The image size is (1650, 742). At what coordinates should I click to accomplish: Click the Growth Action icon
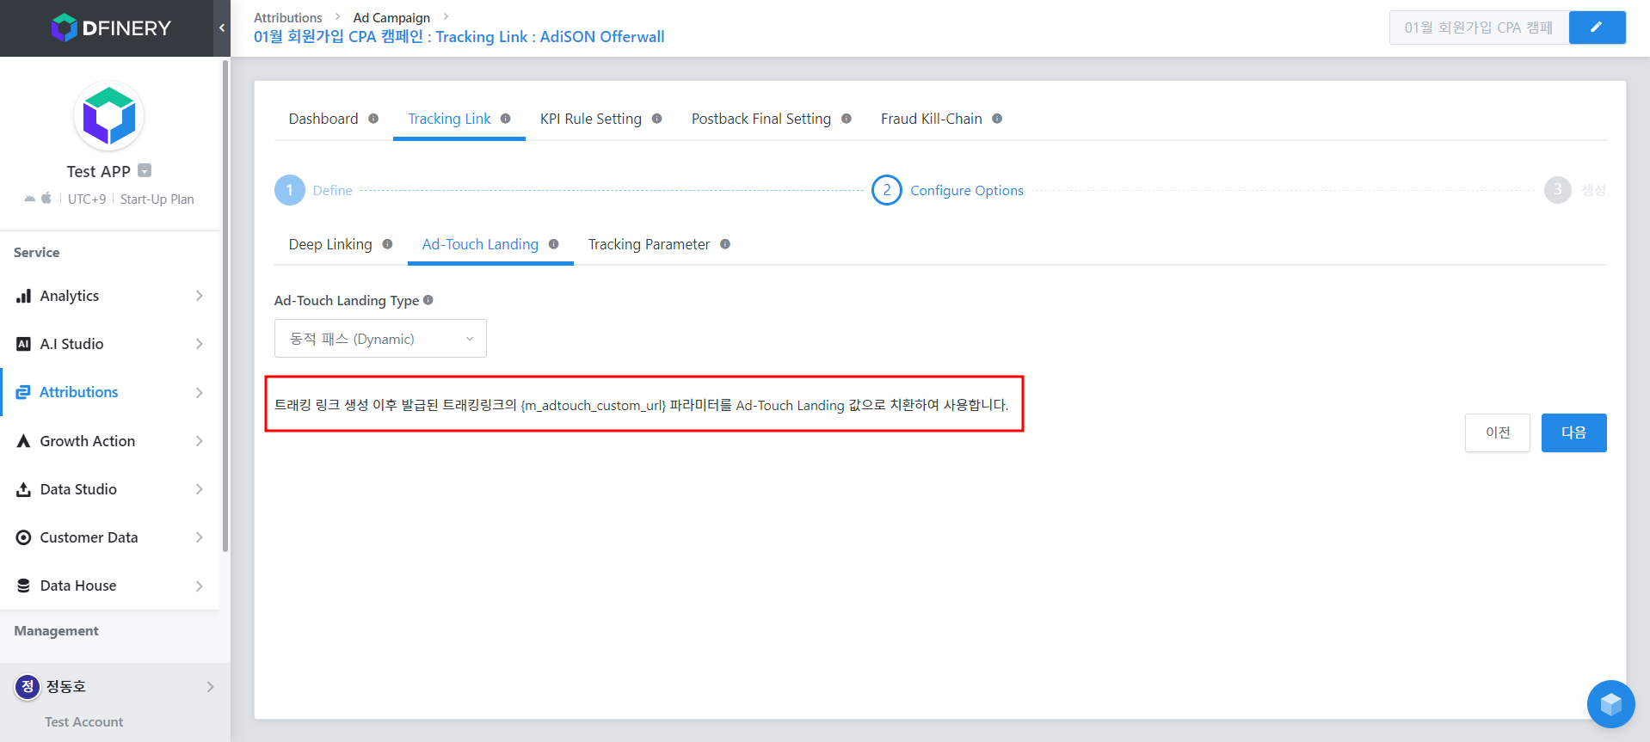(x=23, y=441)
